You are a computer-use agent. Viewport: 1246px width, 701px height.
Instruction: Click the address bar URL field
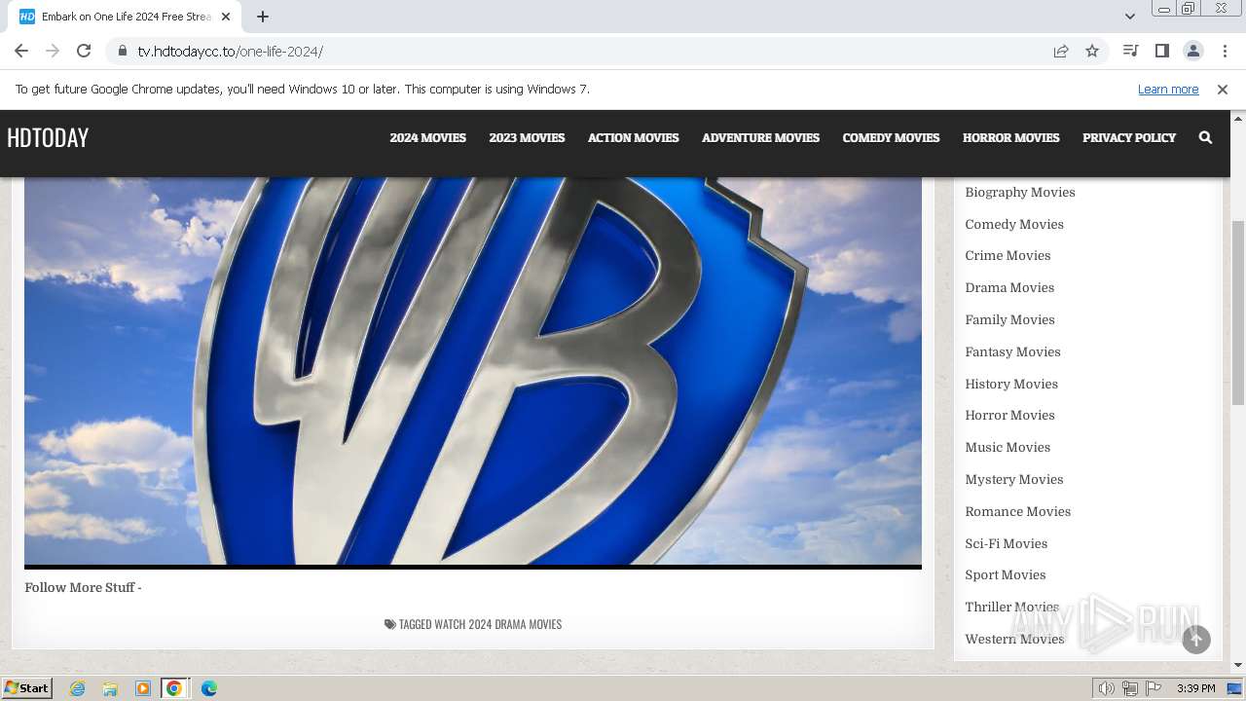point(584,51)
